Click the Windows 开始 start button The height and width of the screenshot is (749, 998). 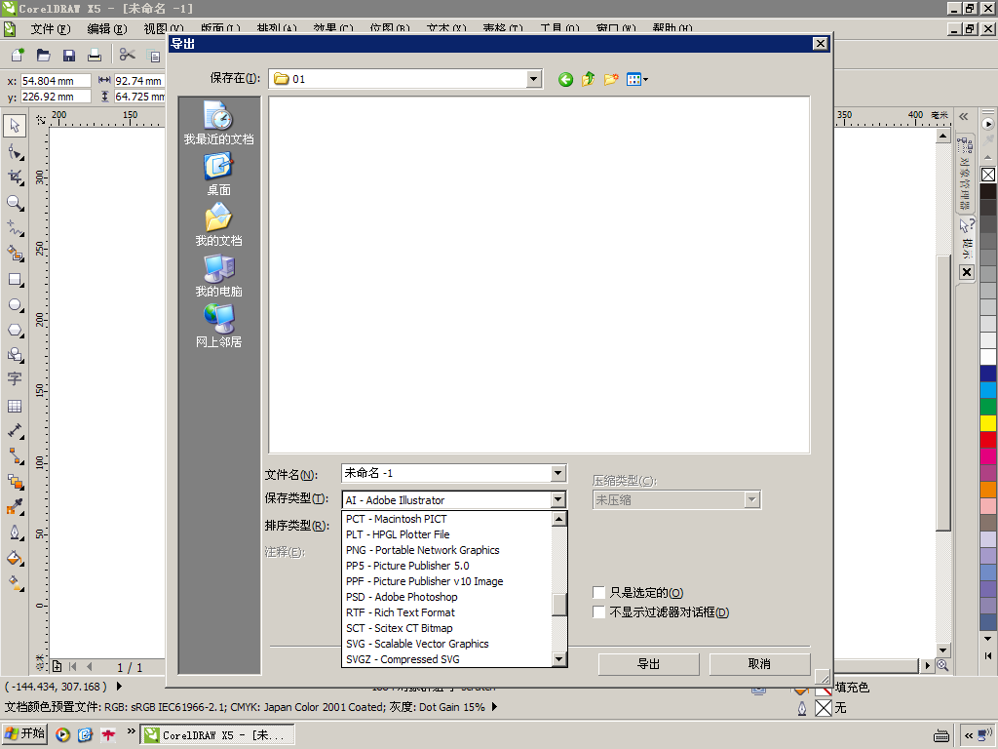click(24, 733)
